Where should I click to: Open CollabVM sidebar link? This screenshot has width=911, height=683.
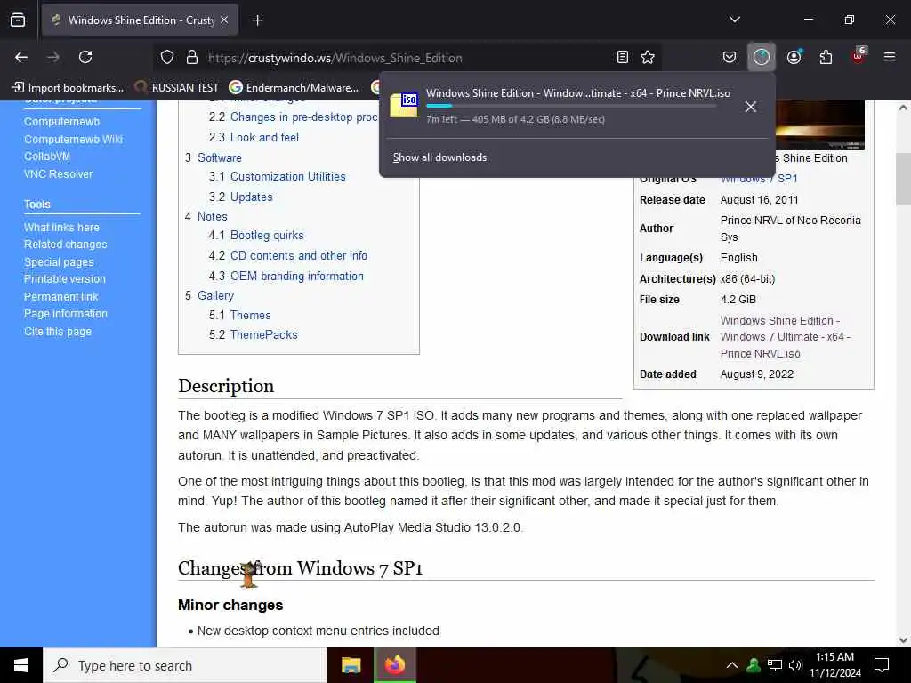tap(47, 157)
